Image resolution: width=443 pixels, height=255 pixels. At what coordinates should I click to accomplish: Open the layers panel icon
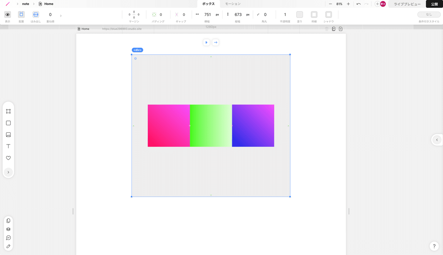(x=8, y=229)
